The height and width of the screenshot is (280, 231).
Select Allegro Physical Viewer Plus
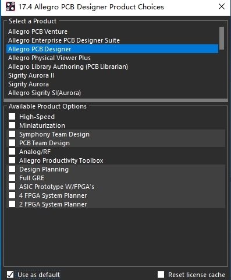tap(112, 58)
